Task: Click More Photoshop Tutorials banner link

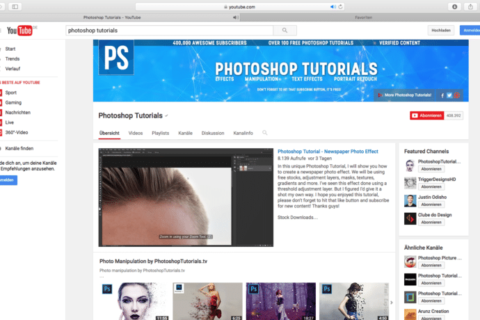Action: (404, 95)
